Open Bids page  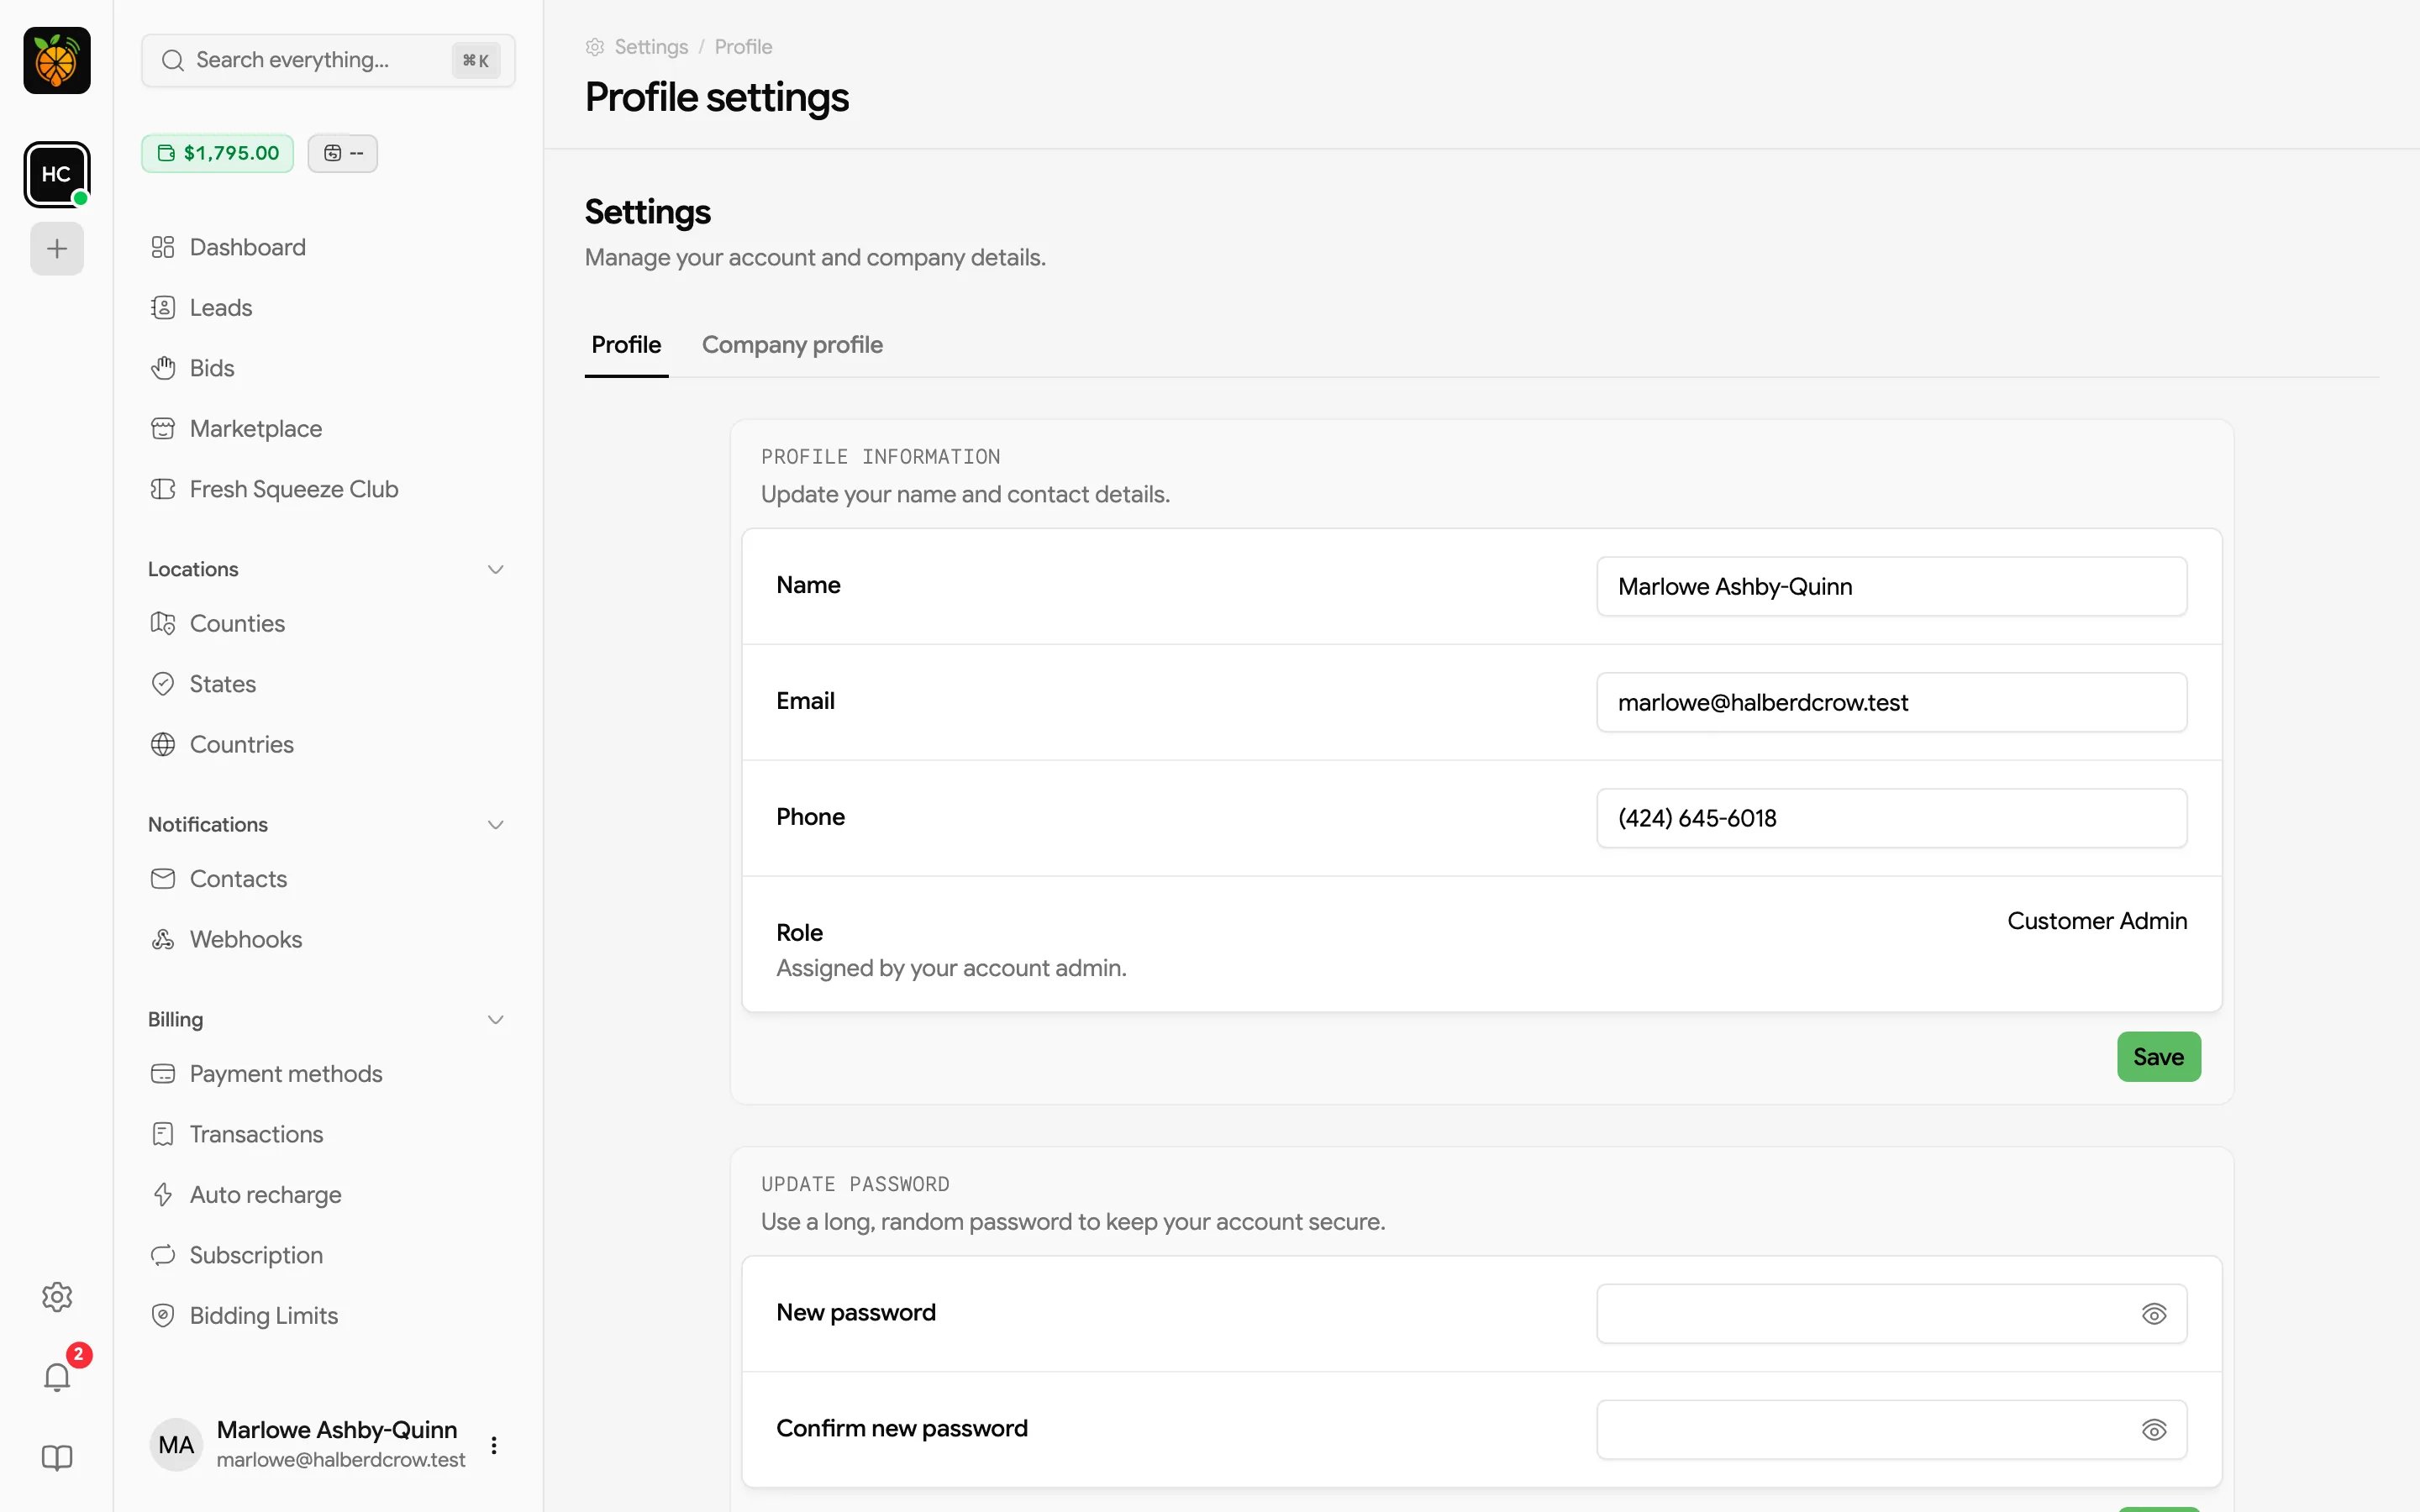(x=328, y=368)
